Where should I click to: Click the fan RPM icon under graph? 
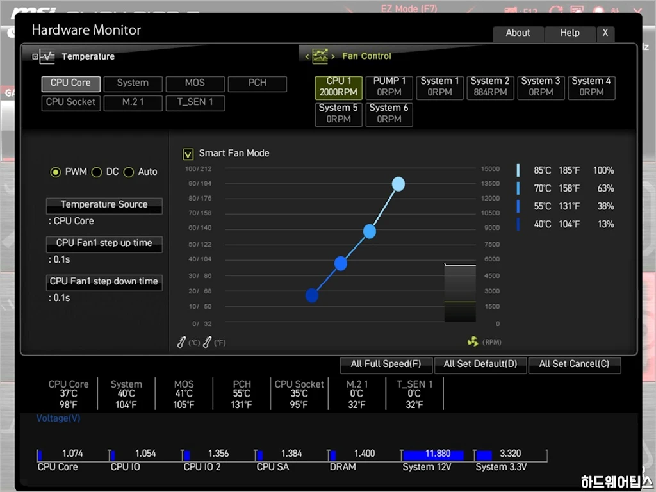[473, 341]
